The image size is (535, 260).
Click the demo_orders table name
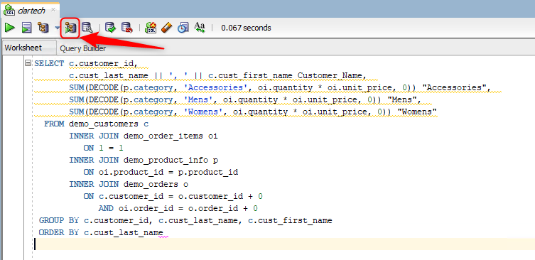pos(151,184)
